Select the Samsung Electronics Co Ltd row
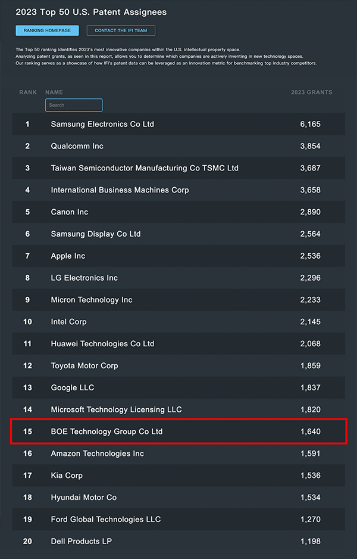This screenshot has height=559, width=357. point(102,124)
